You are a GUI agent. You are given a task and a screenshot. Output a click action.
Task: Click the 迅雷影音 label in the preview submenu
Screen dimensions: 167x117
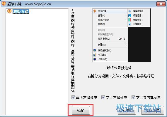(x=137, y=24)
